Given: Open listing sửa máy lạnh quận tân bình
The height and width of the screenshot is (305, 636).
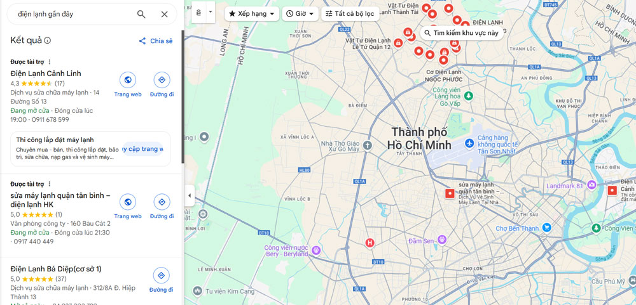Looking at the screenshot, I should click(60, 200).
